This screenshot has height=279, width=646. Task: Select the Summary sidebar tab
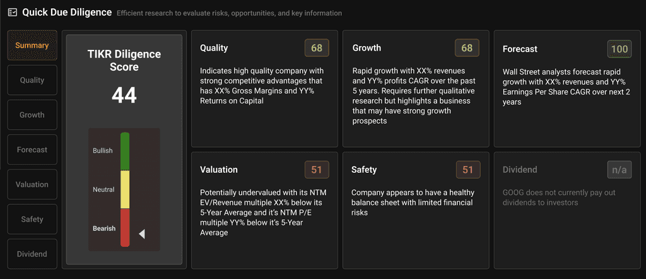[x=32, y=45]
